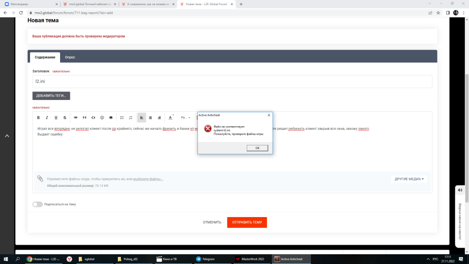
Task: Apply italic formatting to text
Action: point(47,118)
